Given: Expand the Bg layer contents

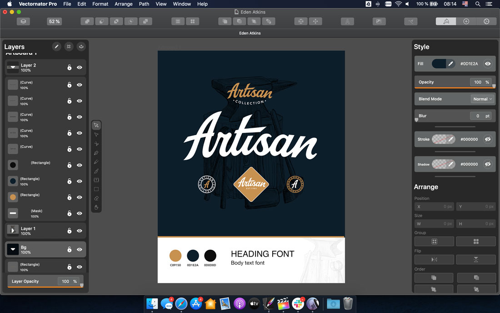Looking at the screenshot, I should 13,249.
